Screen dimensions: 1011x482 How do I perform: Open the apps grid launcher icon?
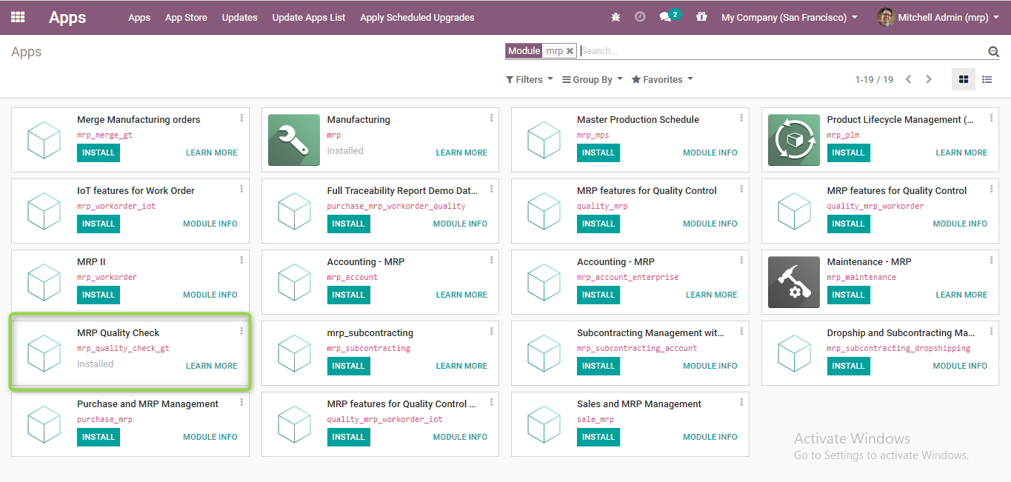coord(16,17)
